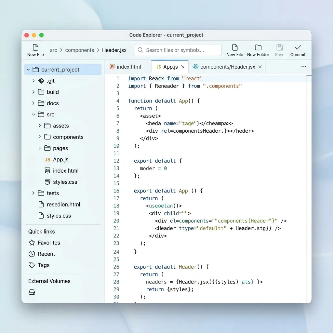
Task: Expand the build folder chevron
Action: [33, 92]
